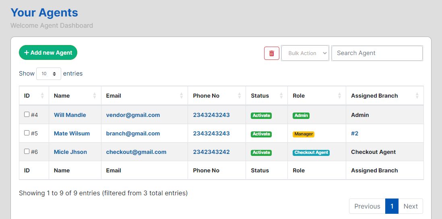Open Will Mandle agent link
This screenshot has width=442, height=219.
[70, 115]
